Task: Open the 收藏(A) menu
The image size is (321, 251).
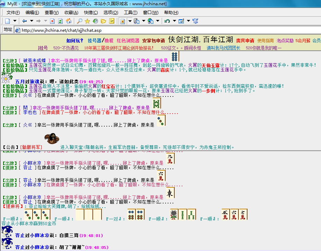Action: coord(71,13)
